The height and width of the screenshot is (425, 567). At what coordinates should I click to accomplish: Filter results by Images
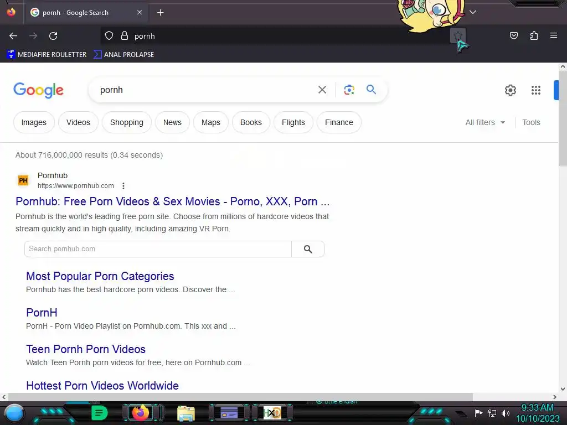pyautogui.click(x=34, y=122)
